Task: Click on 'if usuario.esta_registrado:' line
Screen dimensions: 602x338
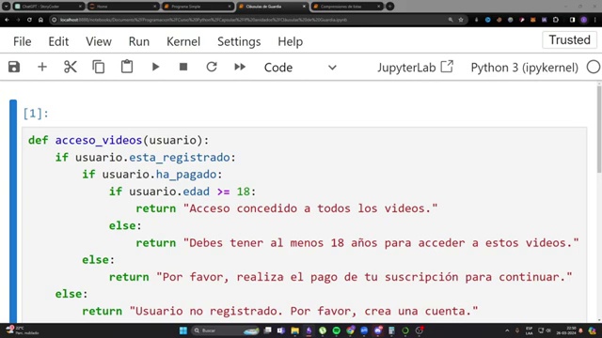Action: (145, 158)
